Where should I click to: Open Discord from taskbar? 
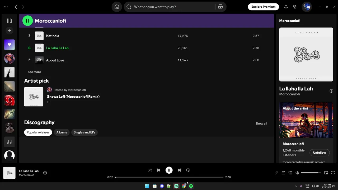point(162,186)
